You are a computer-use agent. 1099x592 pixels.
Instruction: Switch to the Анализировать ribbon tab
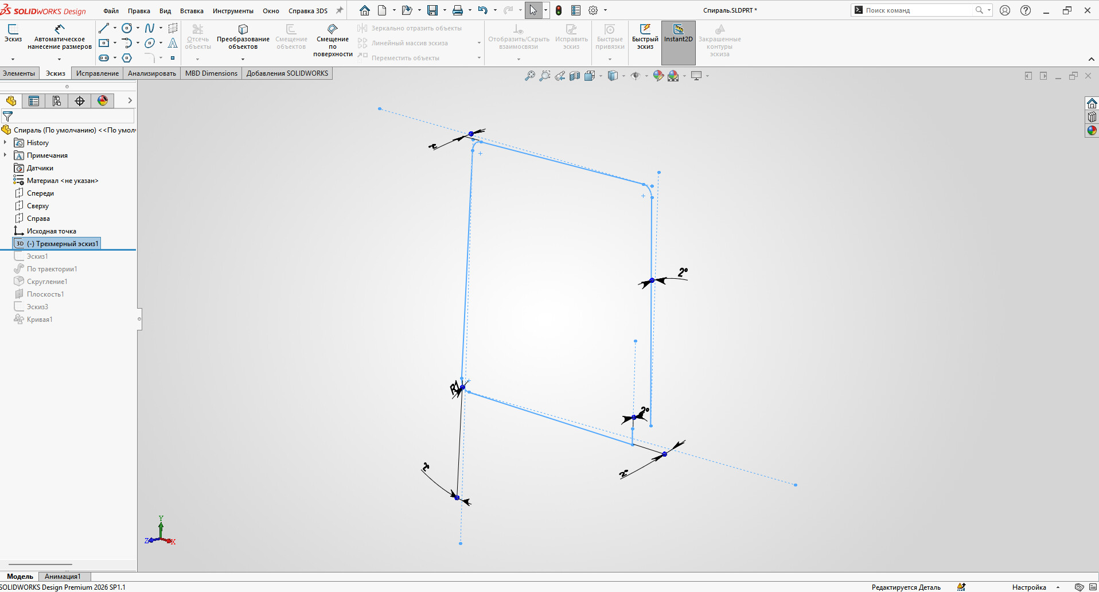pyautogui.click(x=151, y=73)
